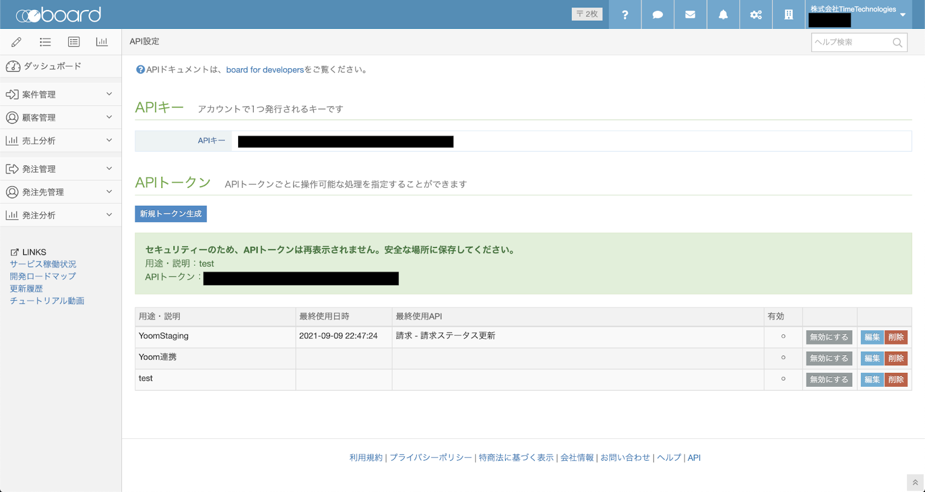
Task: Disable the YoomStaging token
Action: [x=829, y=337]
